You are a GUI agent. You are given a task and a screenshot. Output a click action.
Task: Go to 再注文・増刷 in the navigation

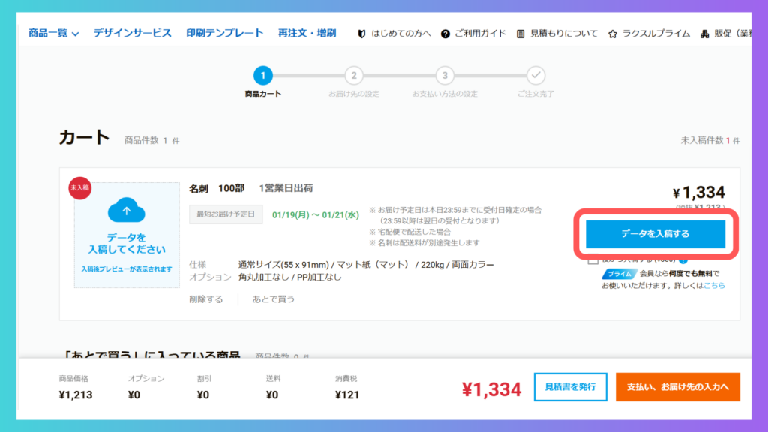[x=307, y=33]
